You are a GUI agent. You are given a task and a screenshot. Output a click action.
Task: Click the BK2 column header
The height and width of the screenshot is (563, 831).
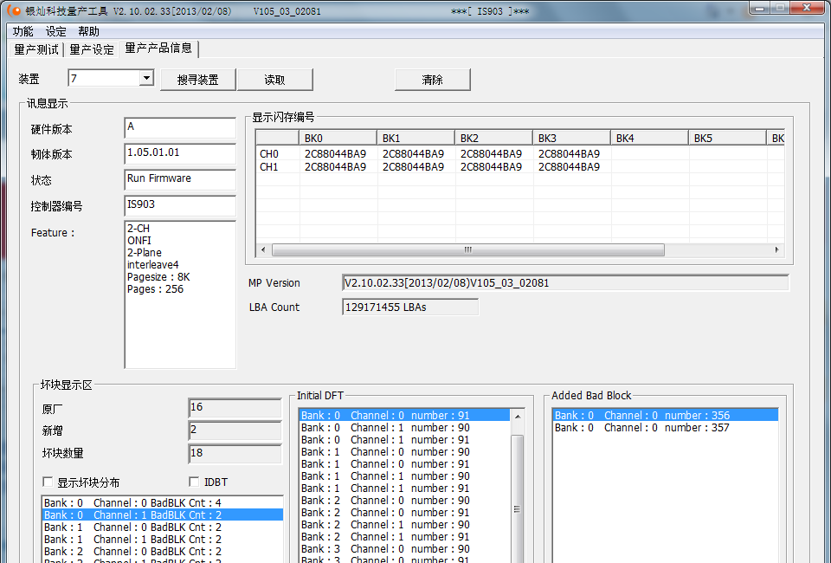tap(493, 138)
